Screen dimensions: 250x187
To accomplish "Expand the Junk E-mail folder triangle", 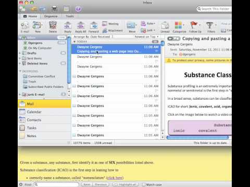I will click(x=20, y=95).
